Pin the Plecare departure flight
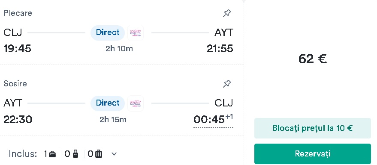Screen dimensions: 377x165 [x=227, y=13]
